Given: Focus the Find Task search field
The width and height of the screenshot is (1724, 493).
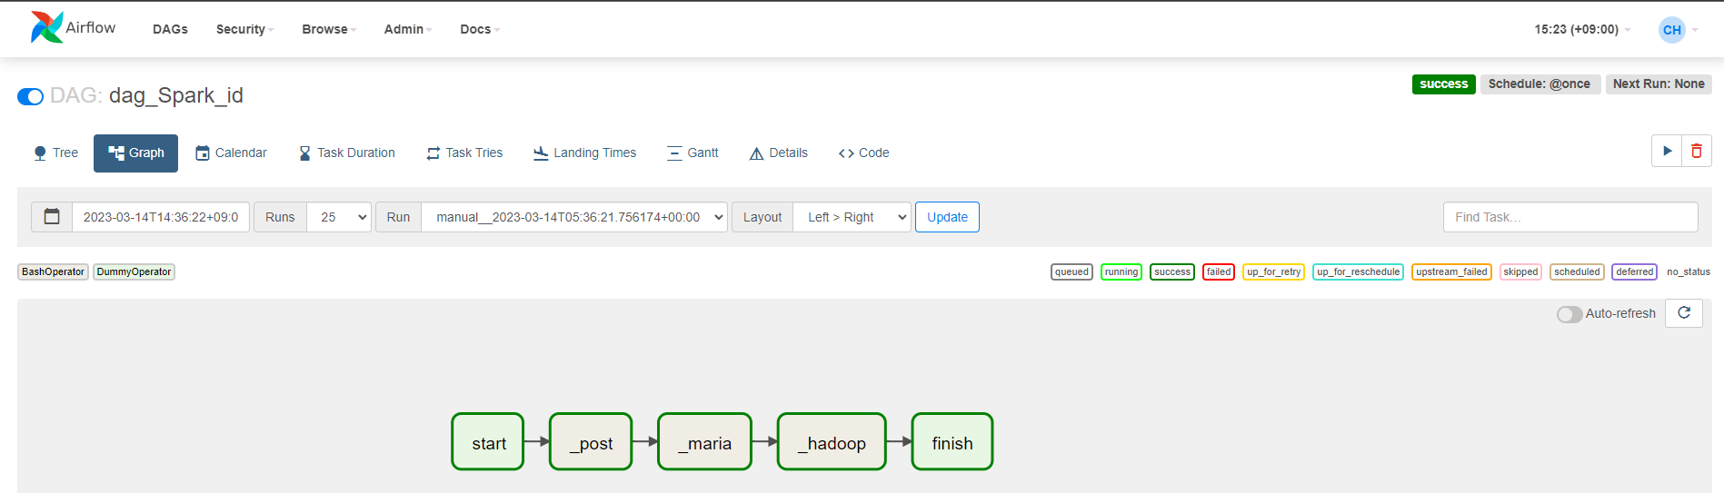Looking at the screenshot, I should [x=1570, y=217].
